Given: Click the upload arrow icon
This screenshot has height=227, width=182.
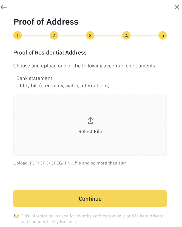Looking at the screenshot, I should pos(90,120).
